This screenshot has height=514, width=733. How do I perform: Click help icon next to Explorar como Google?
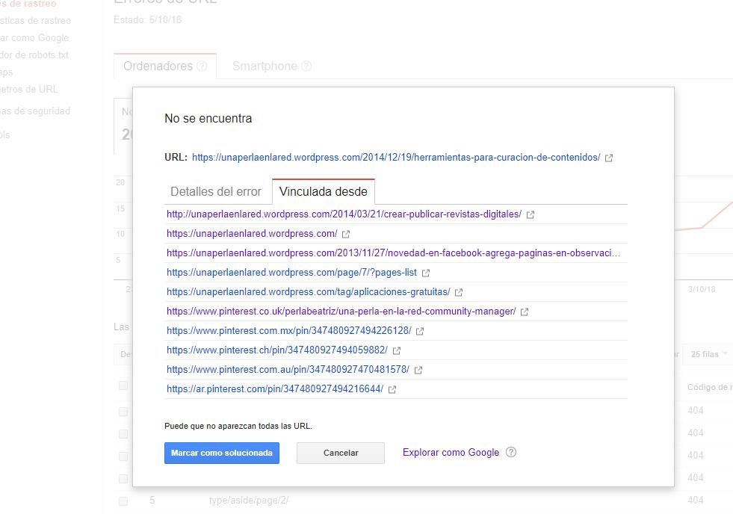[511, 452]
